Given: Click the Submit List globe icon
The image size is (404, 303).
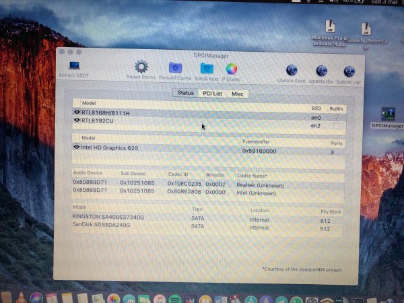Looking at the screenshot, I should point(349,72).
